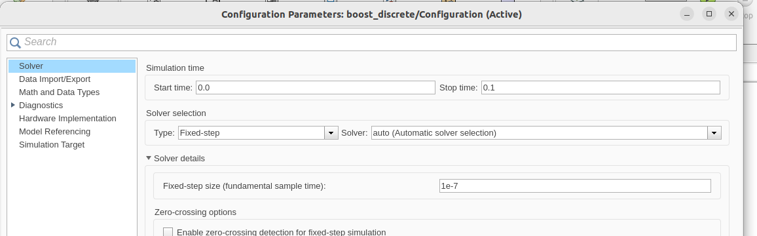Enable zero-crossing detection for fixed-step simulation

pos(168,232)
